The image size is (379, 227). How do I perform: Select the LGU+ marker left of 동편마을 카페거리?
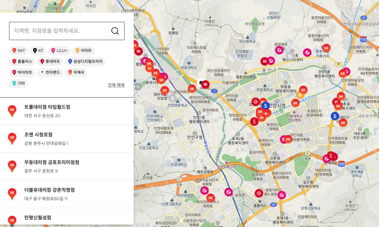(x=307, y=53)
